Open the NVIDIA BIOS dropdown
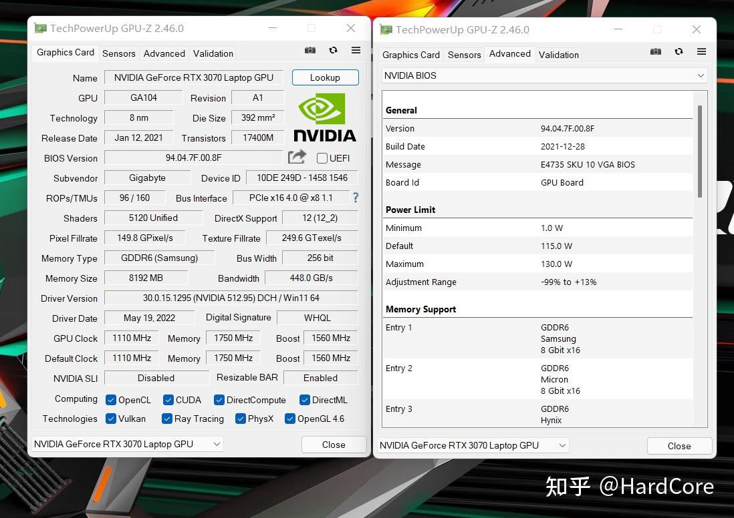This screenshot has width=734, height=518. click(701, 75)
